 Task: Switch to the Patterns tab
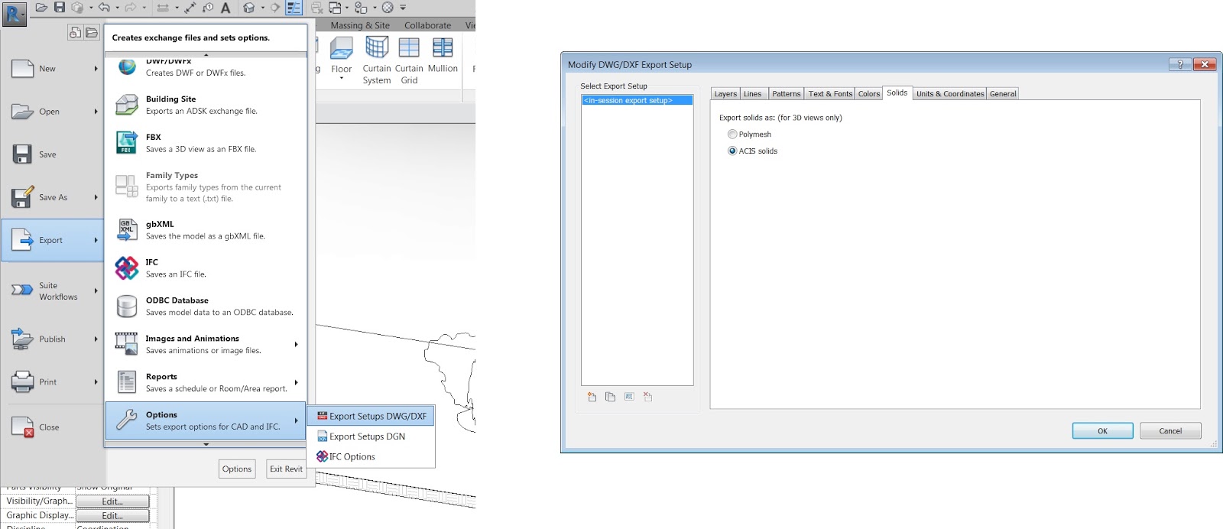click(786, 93)
